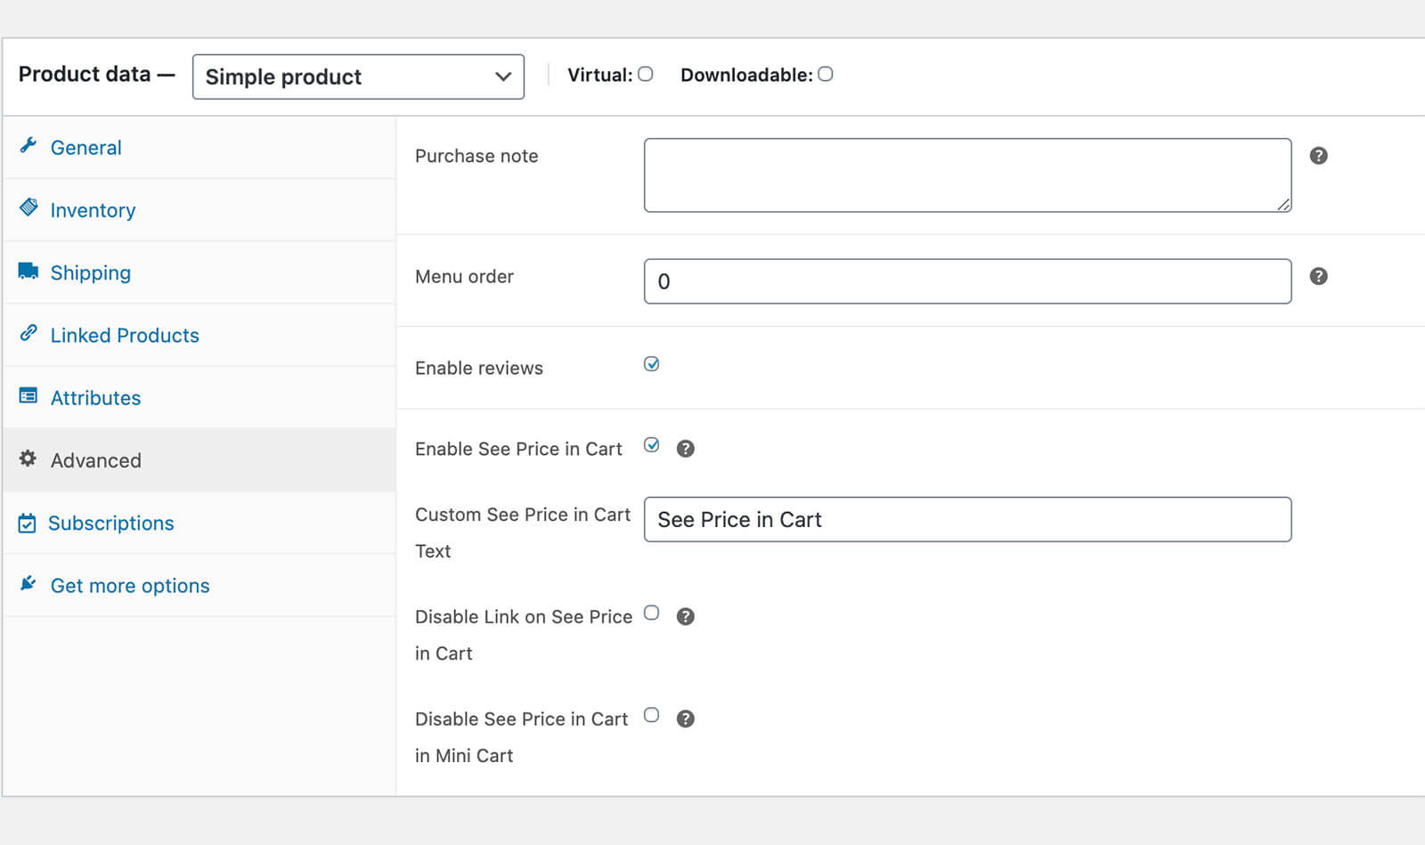Toggle the Enable See Price in Cart checkbox
The width and height of the screenshot is (1425, 845).
click(652, 445)
